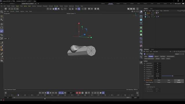Click the autokey button beside record
This screenshot has width=185, height=104.
pos(80,93)
